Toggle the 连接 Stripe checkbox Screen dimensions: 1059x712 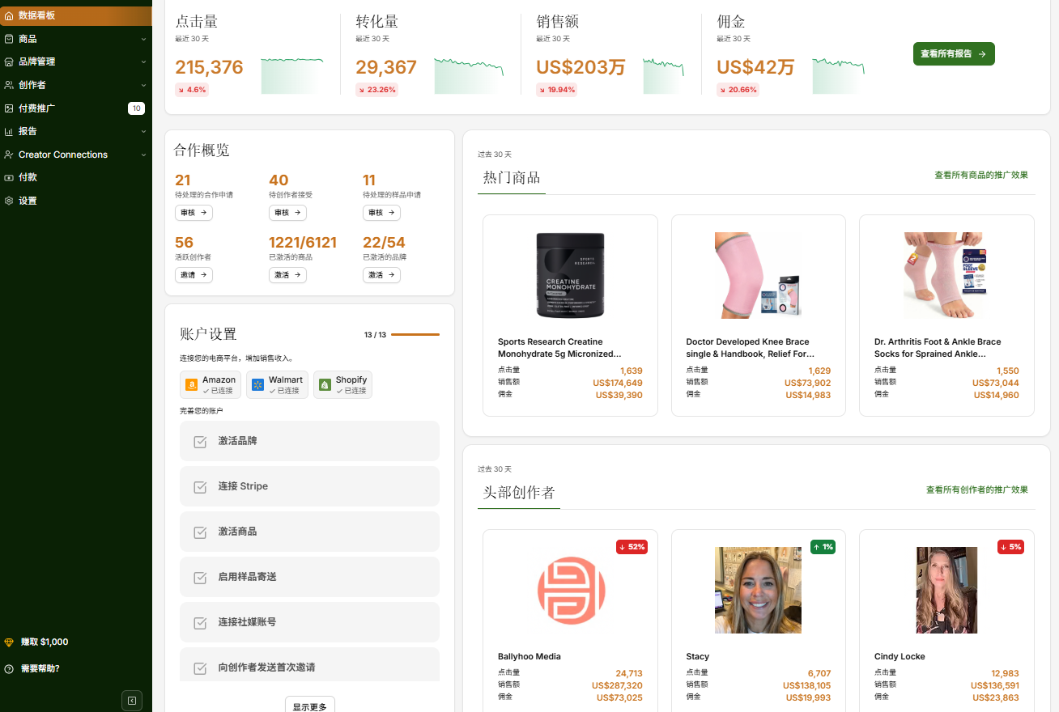(x=200, y=487)
